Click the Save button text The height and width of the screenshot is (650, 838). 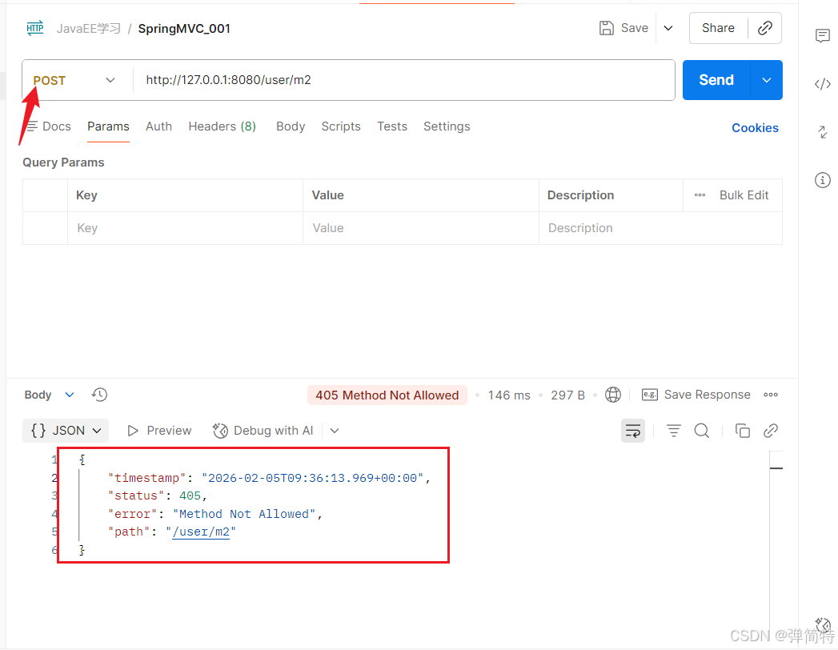pos(635,28)
